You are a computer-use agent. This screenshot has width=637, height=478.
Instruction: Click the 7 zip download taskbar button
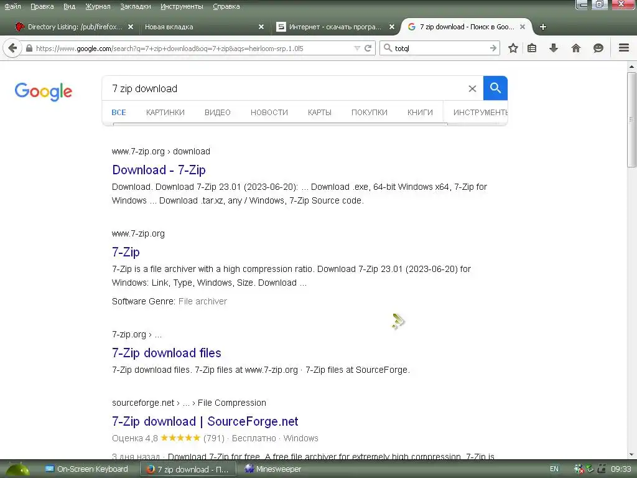188,469
